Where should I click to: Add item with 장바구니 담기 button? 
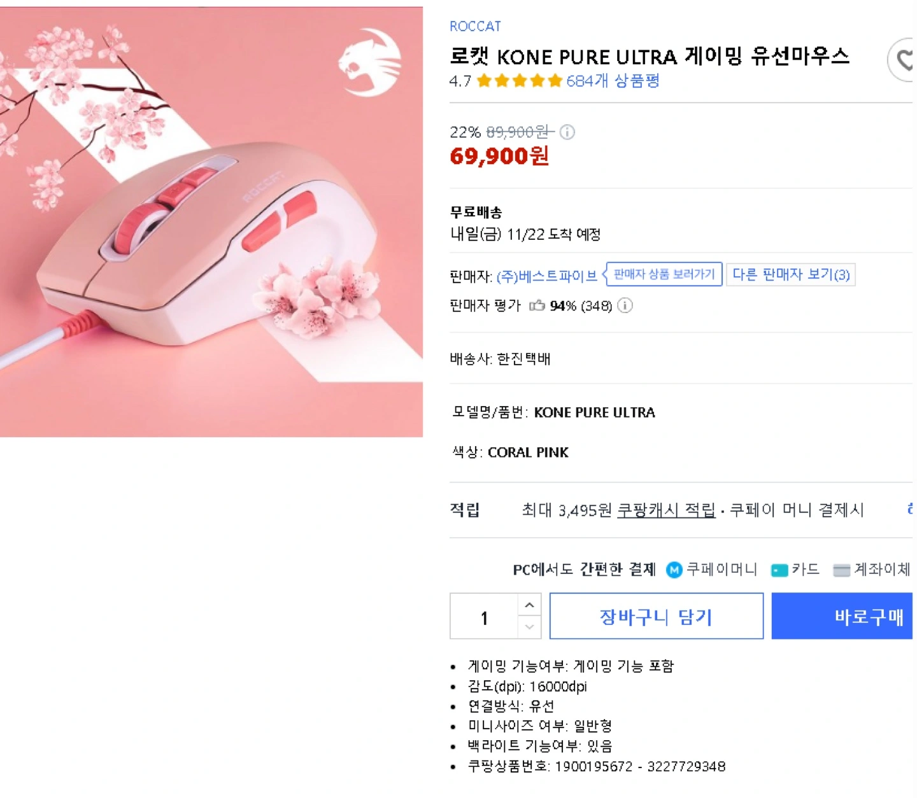(656, 616)
